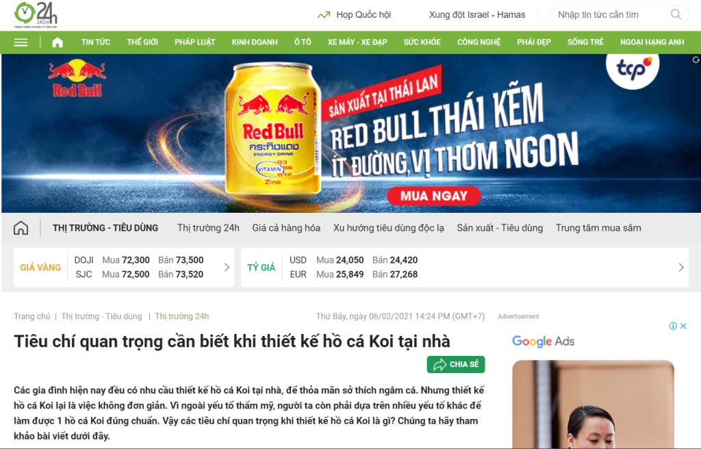Viewport: 701px width, 449px height.
Task: Click the home outline icon beside Thị trường
Action: coord(21,228)
